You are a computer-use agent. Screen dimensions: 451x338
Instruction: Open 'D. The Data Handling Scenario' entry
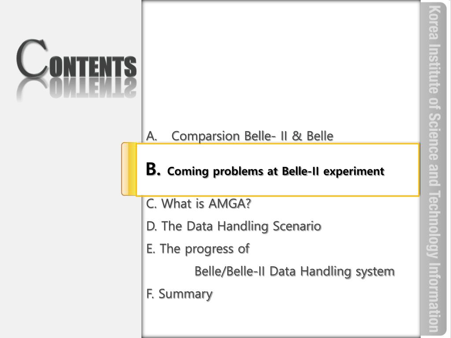(x=233, y=226)
